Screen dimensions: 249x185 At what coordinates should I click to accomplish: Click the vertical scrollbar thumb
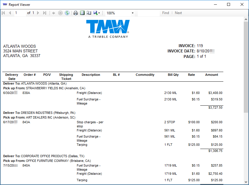246,67
